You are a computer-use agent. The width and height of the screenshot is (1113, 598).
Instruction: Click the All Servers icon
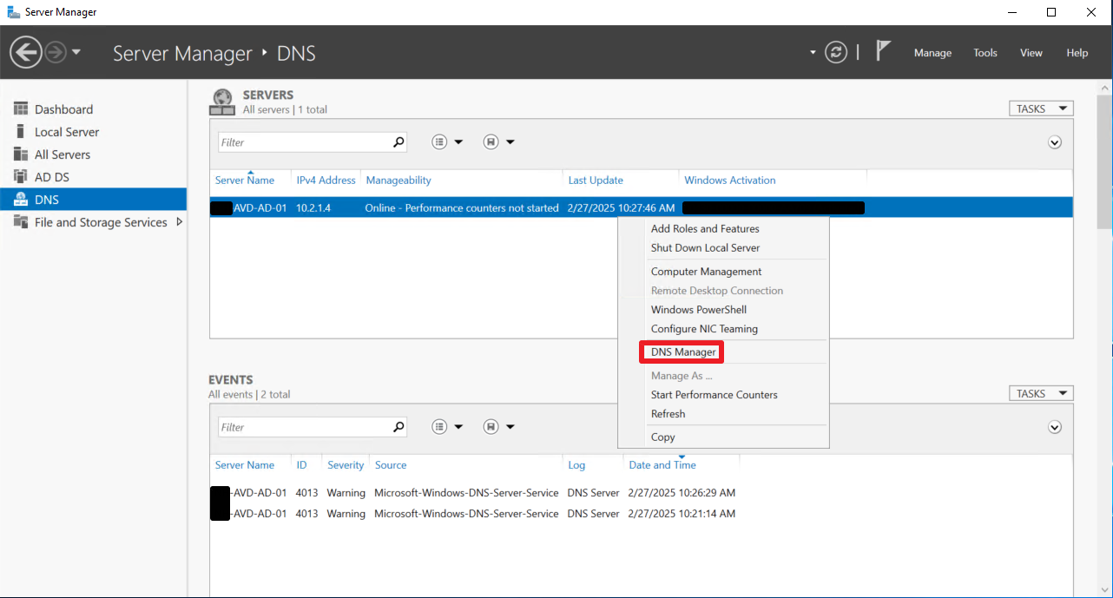pos(21,154)
